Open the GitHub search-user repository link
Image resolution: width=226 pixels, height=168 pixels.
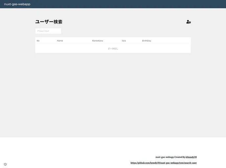pyautogui.click(x=164, y=163)
